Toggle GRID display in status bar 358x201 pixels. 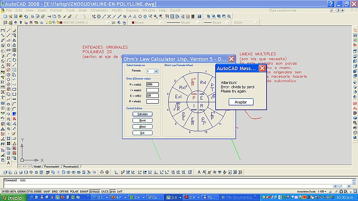55,192
